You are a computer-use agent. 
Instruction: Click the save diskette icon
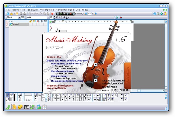pos(17,14)
